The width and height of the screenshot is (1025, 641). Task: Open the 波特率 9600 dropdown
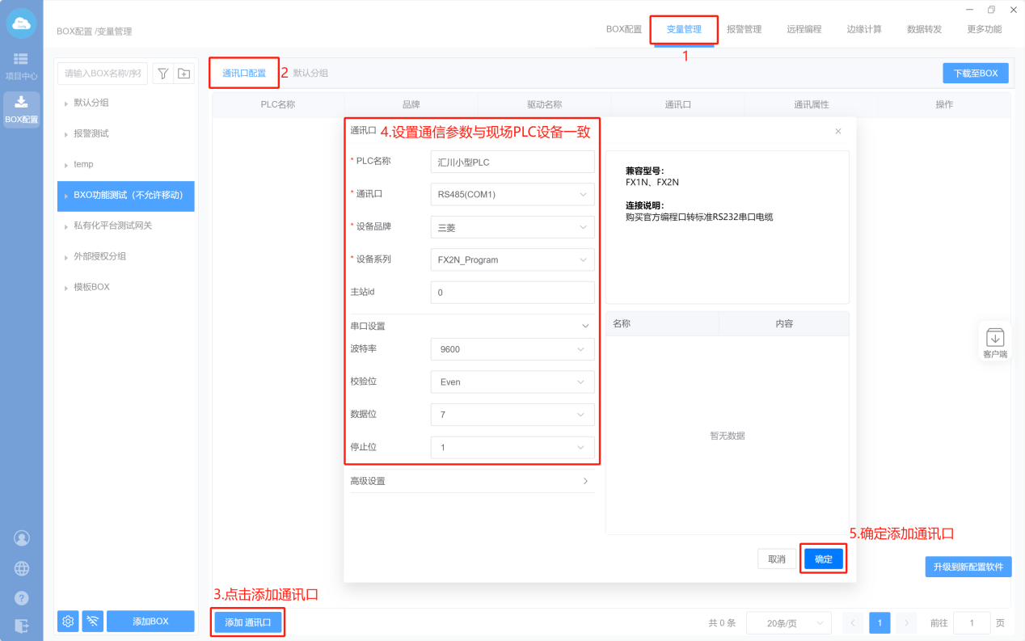click(x=512, y=349)
